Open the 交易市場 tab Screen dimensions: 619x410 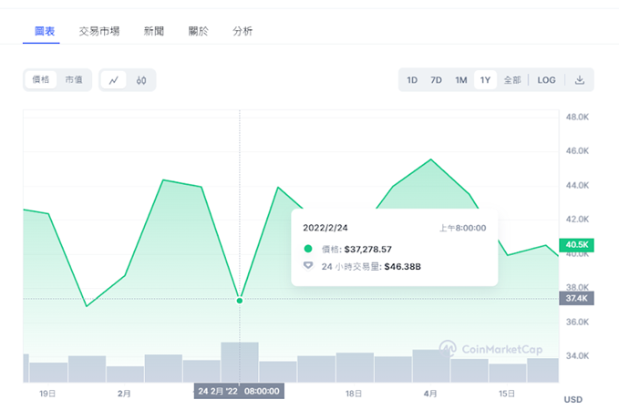pyautogui.click(x=99, y=31)
